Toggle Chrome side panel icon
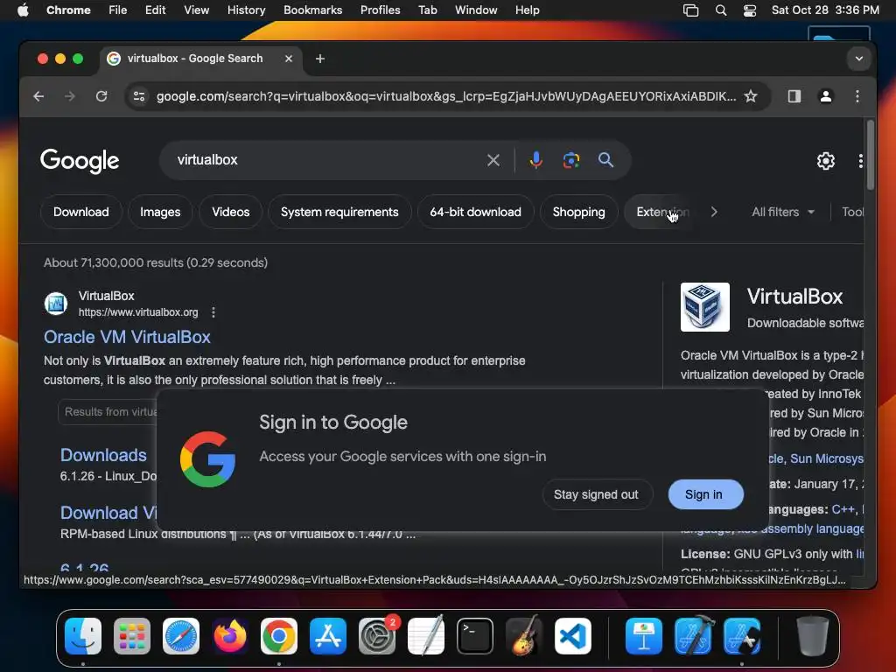 [794, 96]
